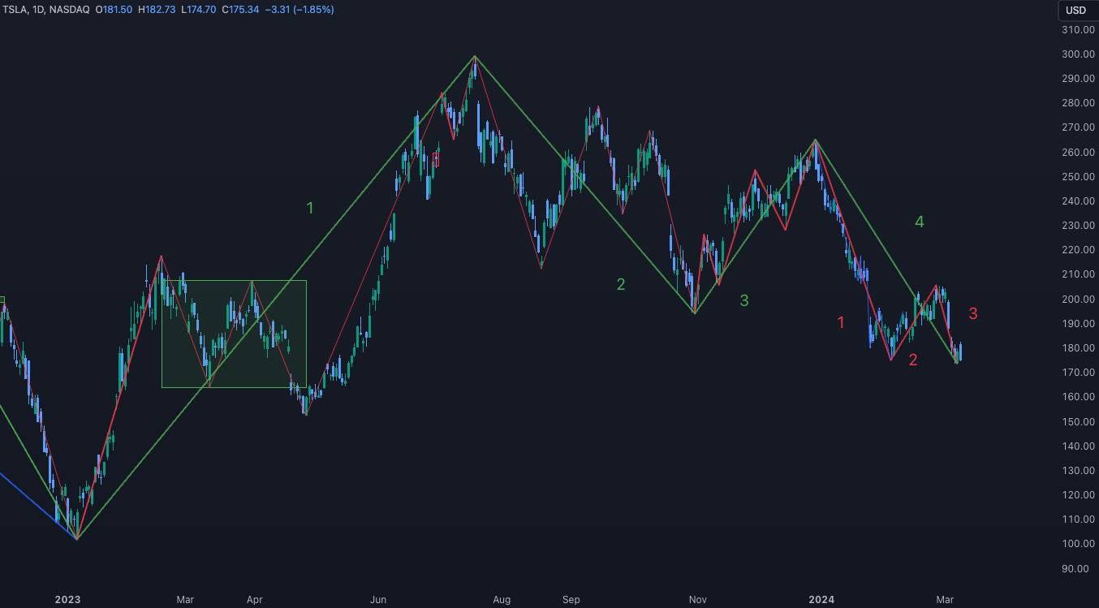Screen dimensions: 1099x608
Task: Select the blue trend line at bottom left
Action: tap(32, 503)
